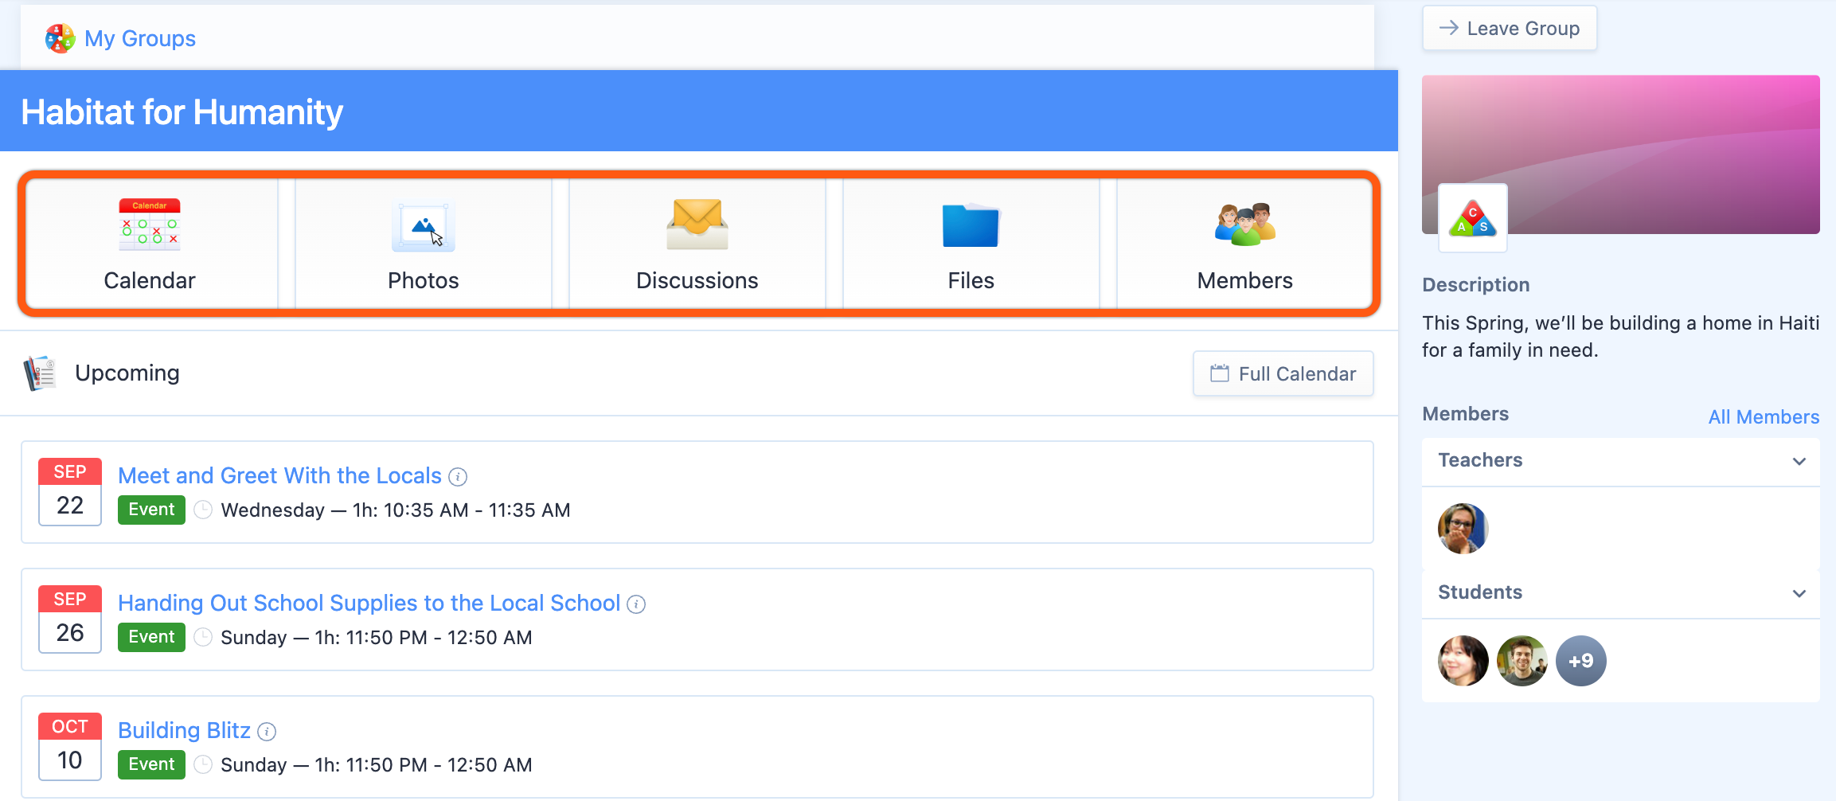Open Handing Out School Supplies event link

369,603
